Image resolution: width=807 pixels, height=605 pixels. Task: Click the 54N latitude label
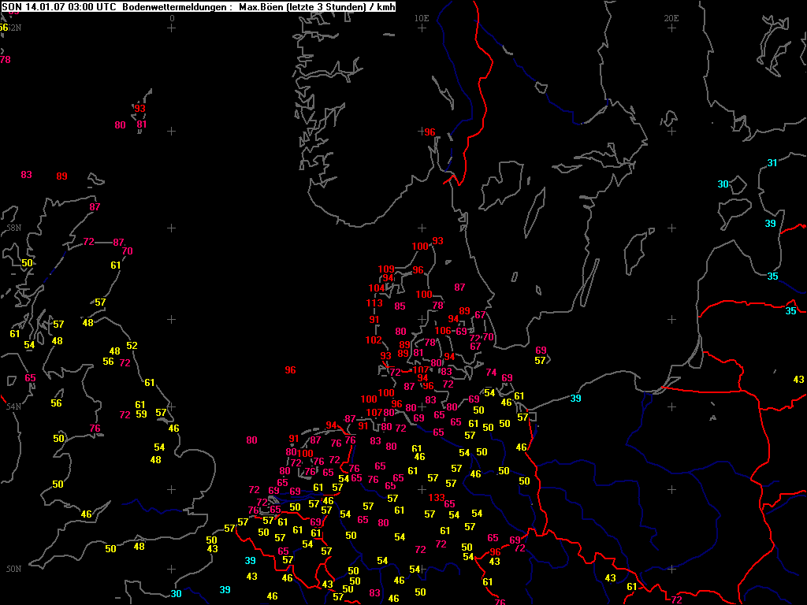click(13, 406)
